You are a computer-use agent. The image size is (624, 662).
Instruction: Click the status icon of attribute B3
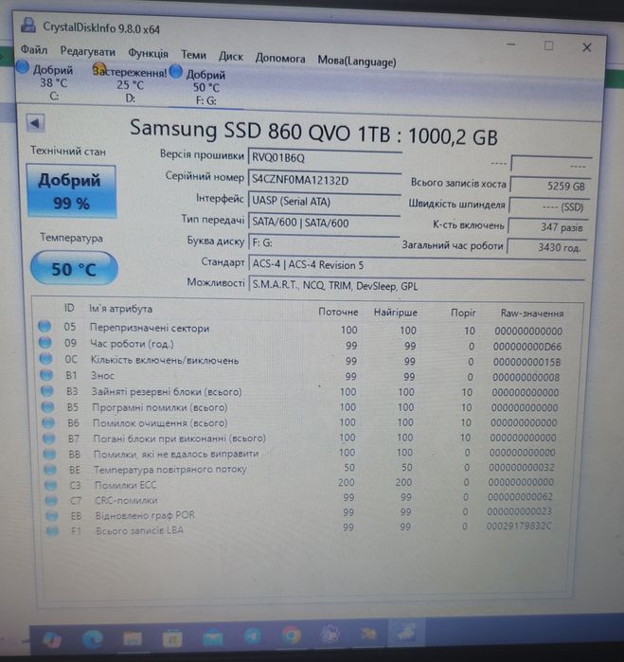46,391
